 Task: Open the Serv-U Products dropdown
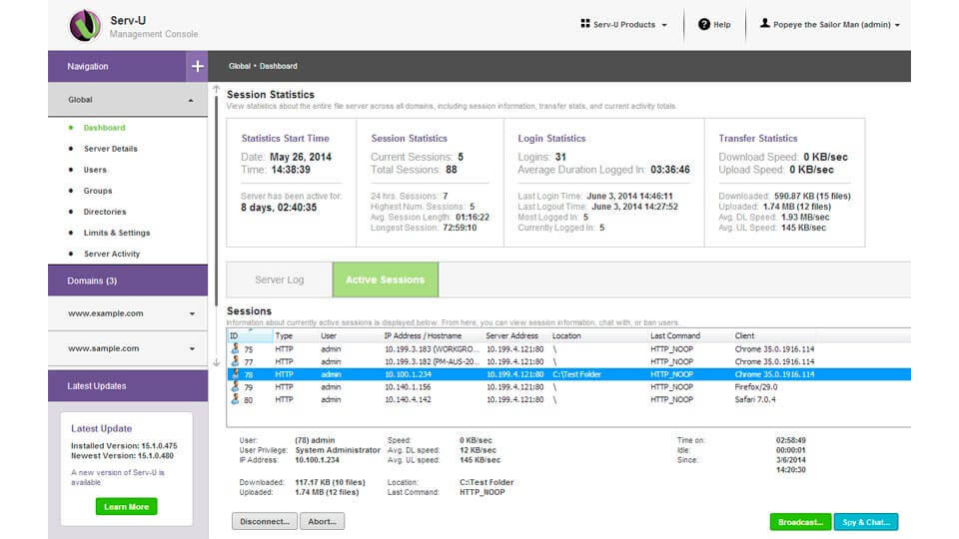click(x=623, y=24)
